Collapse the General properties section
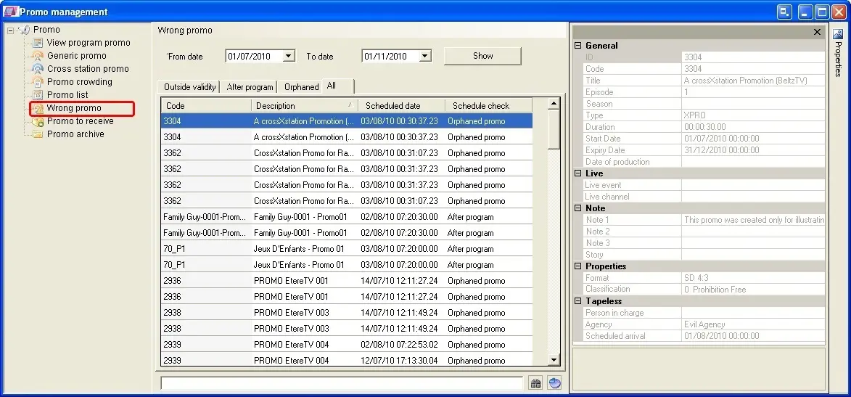The height and width of the screenshot is (397, 851). (578, 46)
